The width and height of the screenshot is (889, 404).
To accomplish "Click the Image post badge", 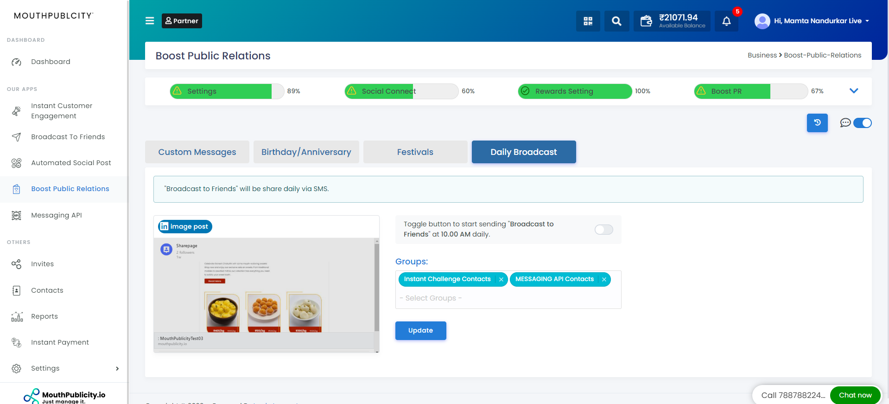I will pos(185,226).
